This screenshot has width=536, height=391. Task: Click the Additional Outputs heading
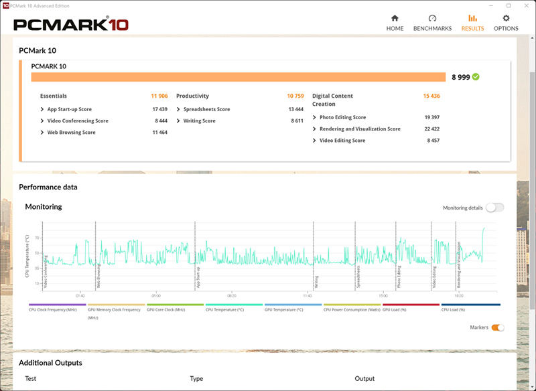[50, 363]
